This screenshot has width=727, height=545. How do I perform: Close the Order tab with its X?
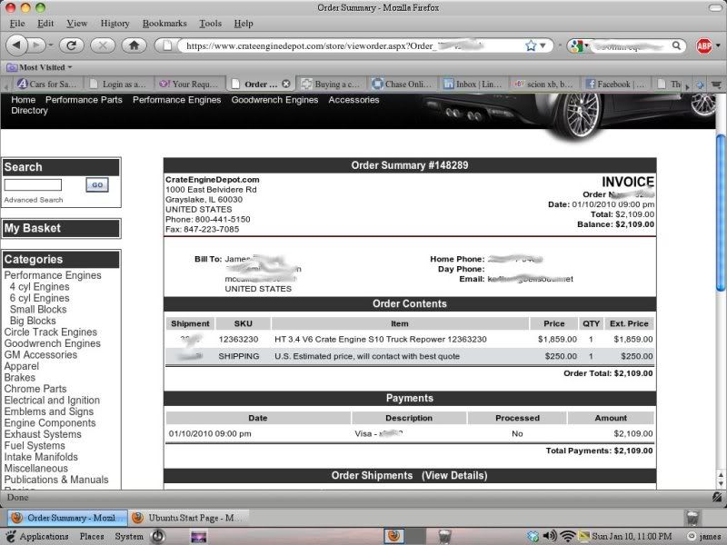[x=286, y=84]
